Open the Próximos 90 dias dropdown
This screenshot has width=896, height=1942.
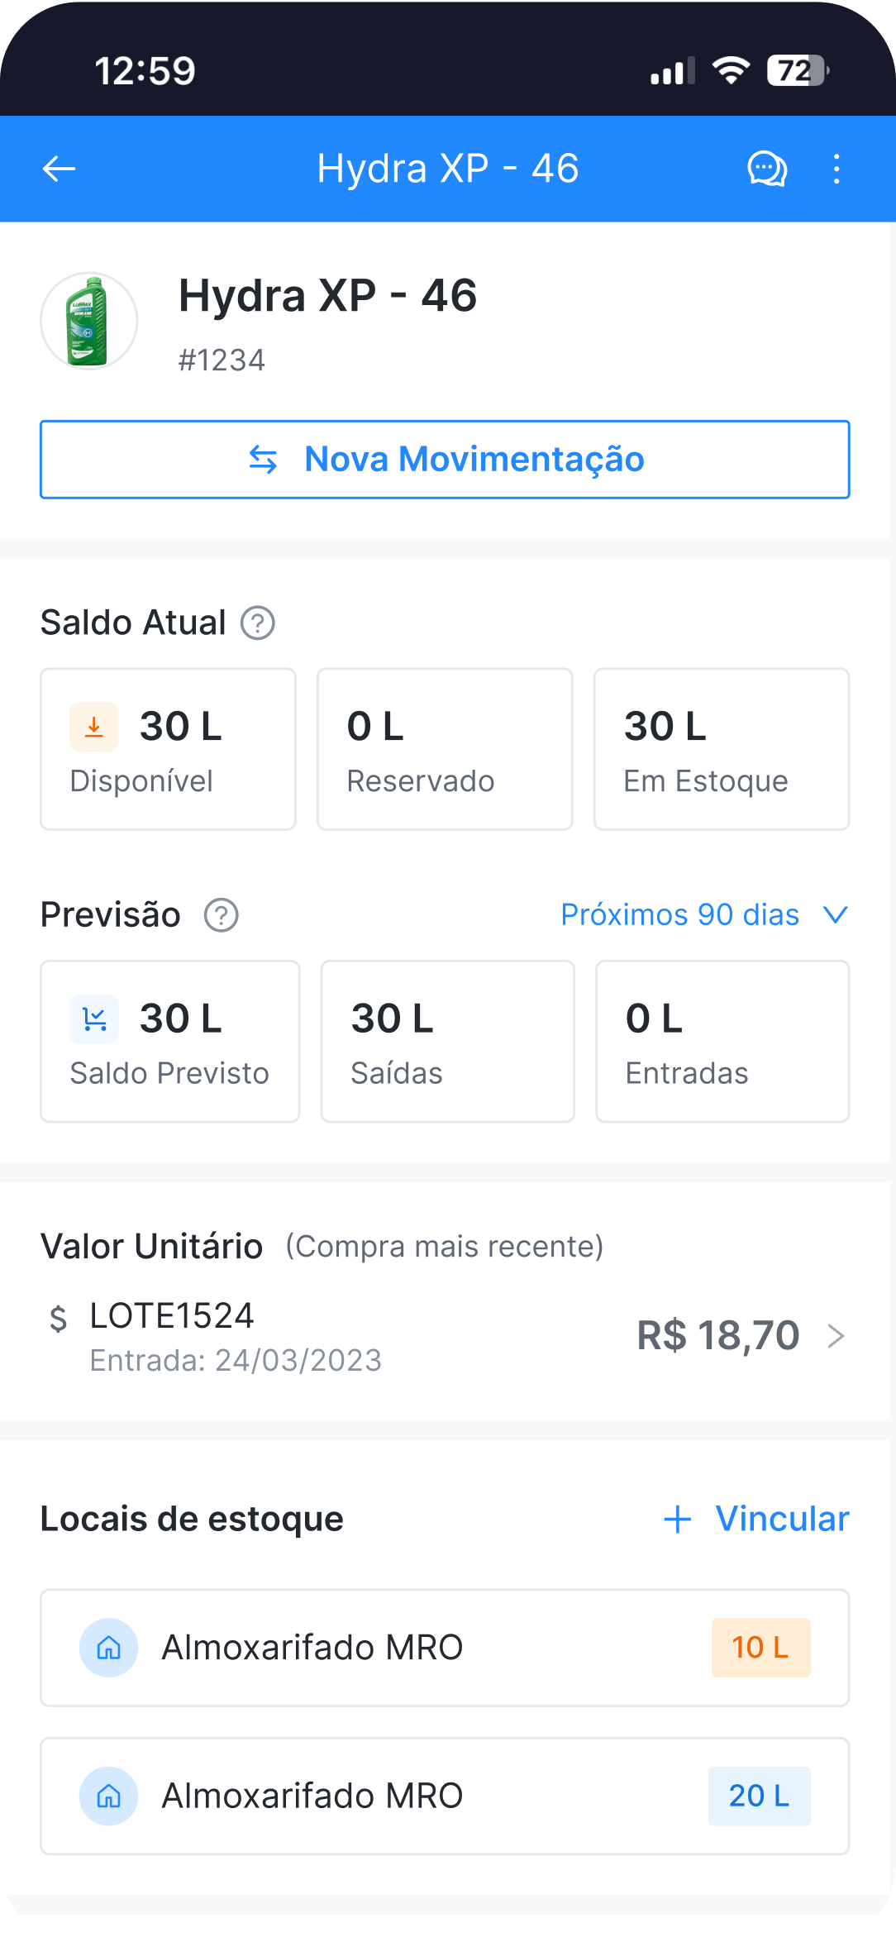point(704,915)
